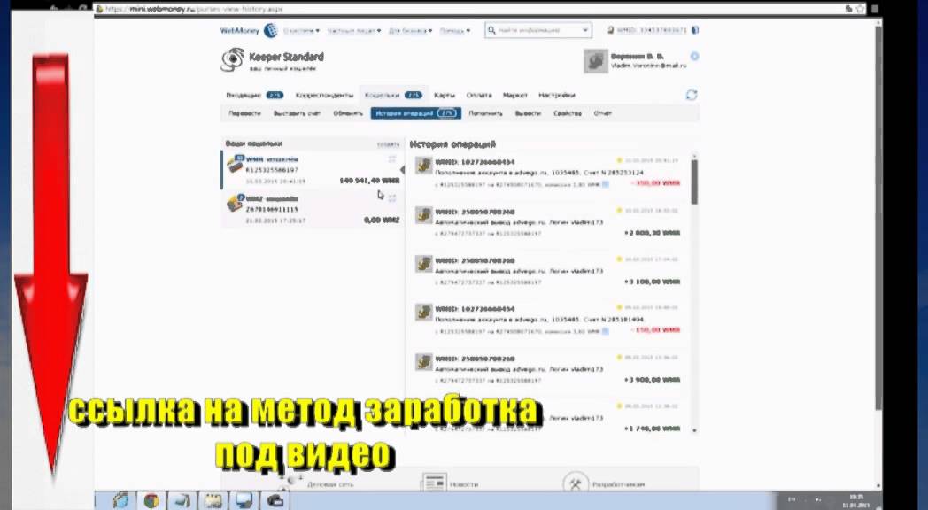Select the WMZ wallet Z670146911115
Image resolution: width=928 pixels, height=510 pixels.
coord(312,210)
